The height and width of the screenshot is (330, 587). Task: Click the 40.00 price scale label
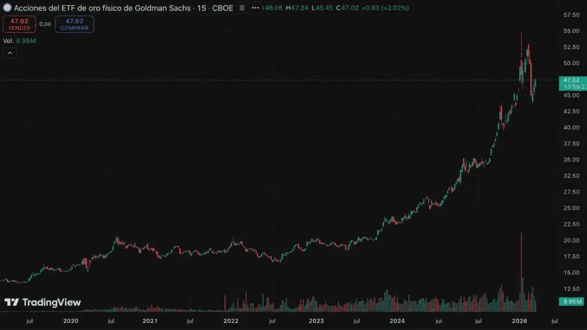(572, 128)
